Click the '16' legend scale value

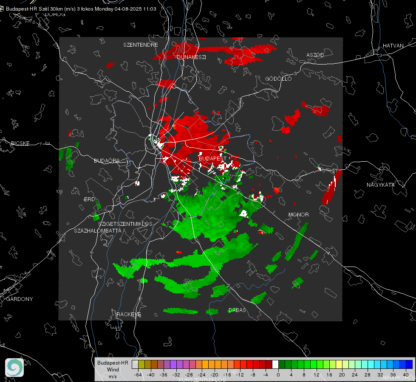(x=329, y=375)
